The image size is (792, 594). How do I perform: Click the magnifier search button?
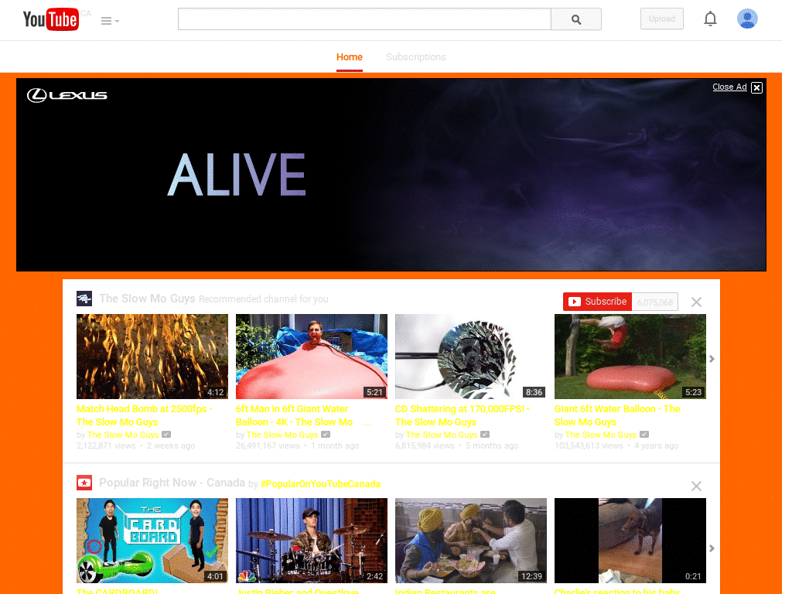pyautogui.click(x=576, y=19)
